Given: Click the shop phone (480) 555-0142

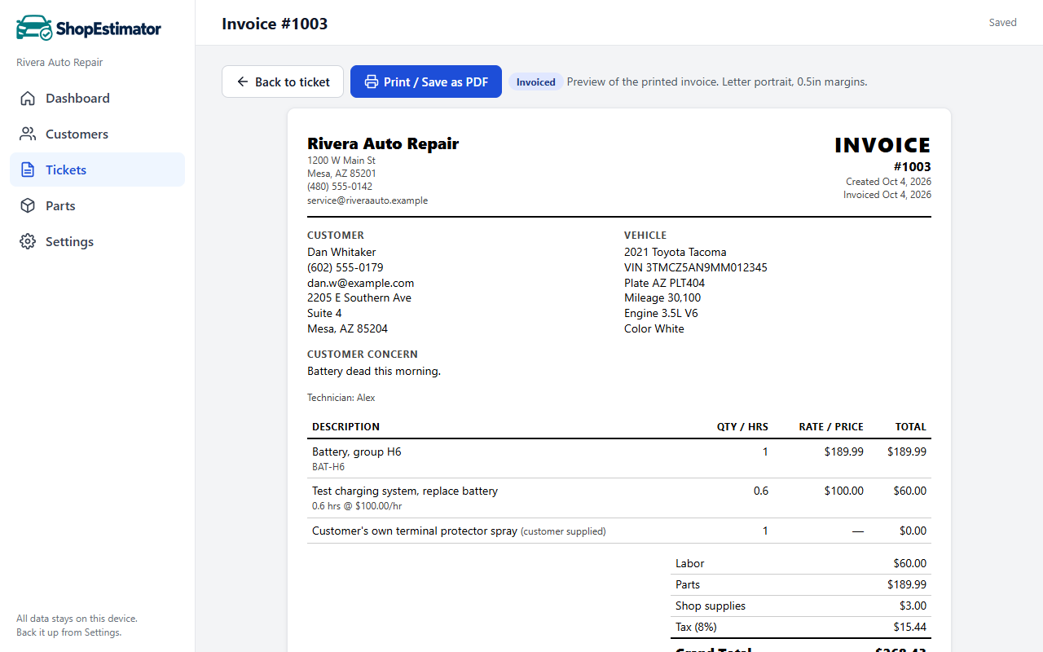Looking at the screenshot, I should click(340, 187).
